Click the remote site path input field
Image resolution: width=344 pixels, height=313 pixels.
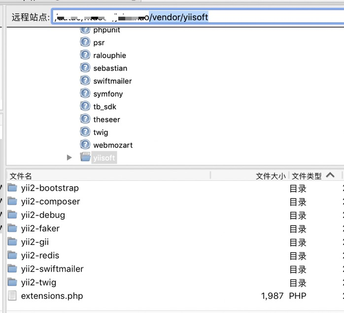pos(198,17)
